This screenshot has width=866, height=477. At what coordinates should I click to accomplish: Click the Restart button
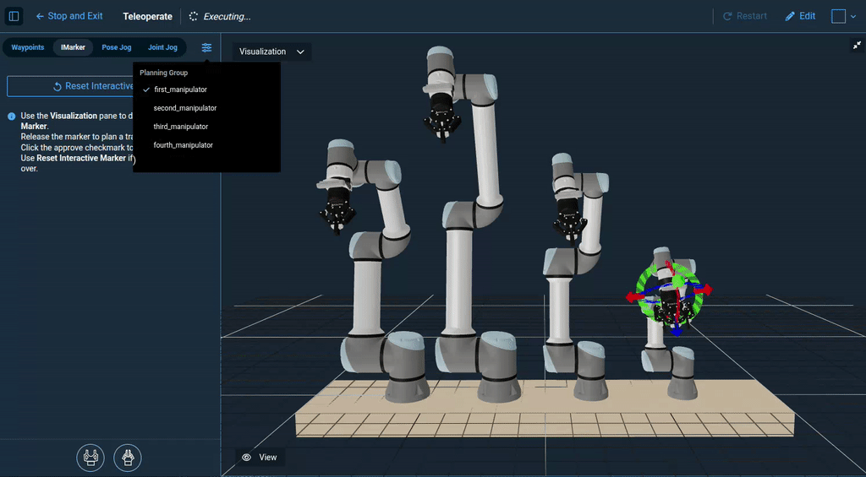(x=745, y=16)
